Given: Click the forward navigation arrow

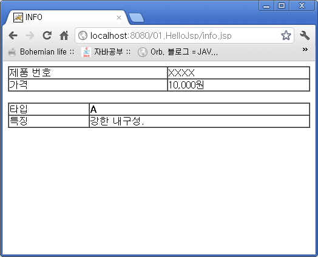Looking at the screenshot, I should tap(30, 36).
